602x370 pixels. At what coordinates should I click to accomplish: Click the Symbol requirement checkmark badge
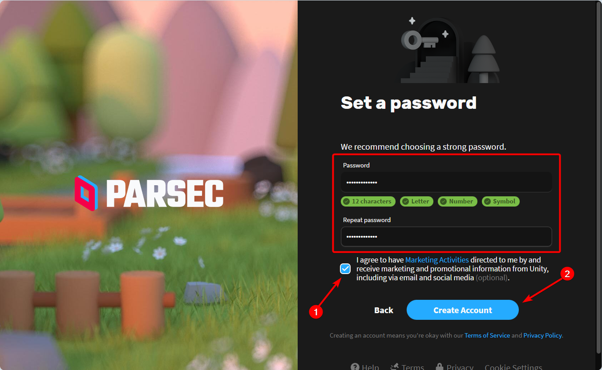click(501, 201)
